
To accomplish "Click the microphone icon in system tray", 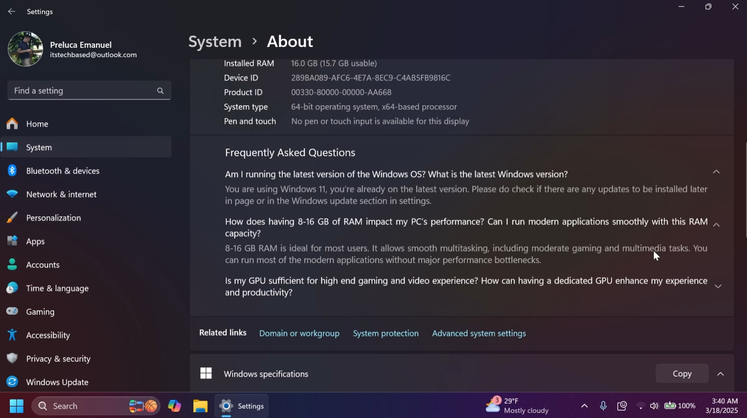I will (603, 406).
